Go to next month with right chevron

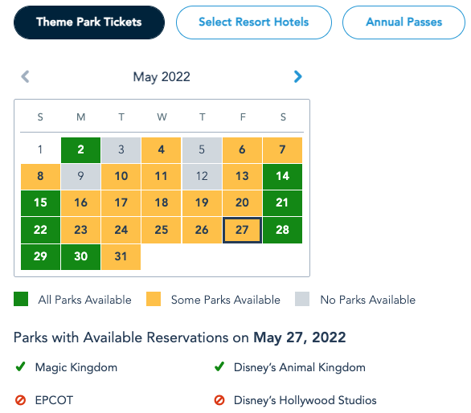297,76
